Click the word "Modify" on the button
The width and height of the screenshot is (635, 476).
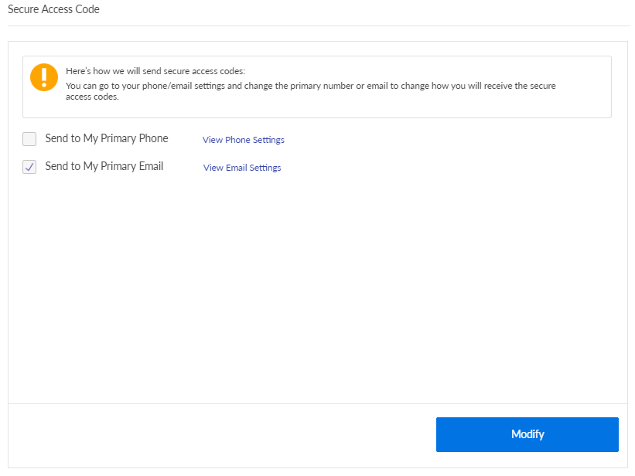[527, 434]
